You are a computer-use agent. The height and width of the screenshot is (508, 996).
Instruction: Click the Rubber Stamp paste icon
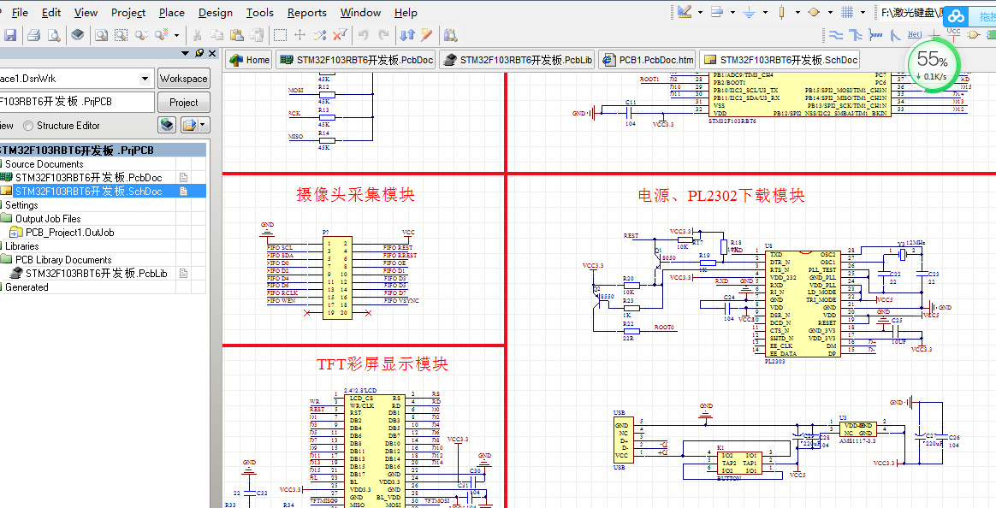click(257, 35)
